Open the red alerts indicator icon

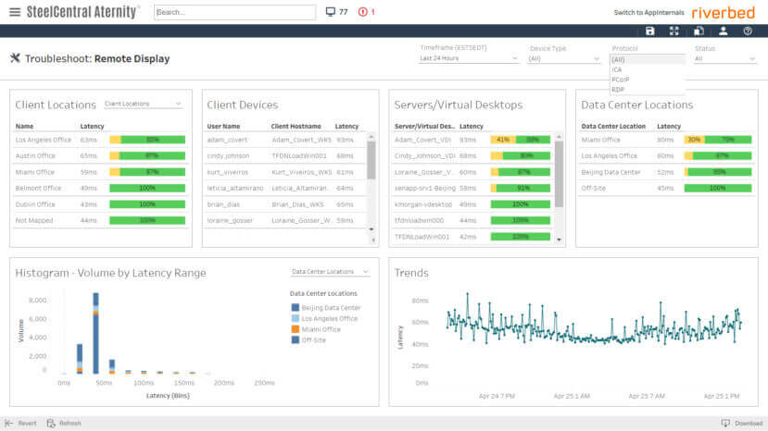tap(362, 12)
